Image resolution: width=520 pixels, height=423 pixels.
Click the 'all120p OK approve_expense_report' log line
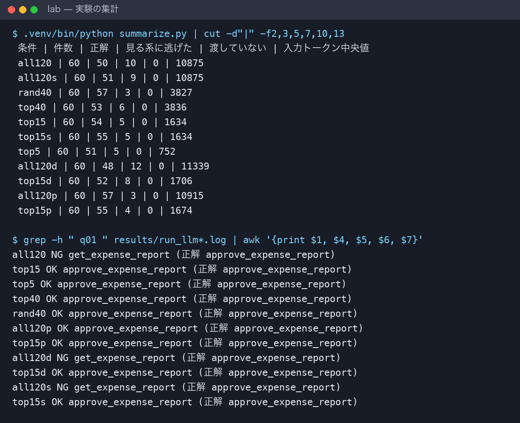tap(188, 329)
